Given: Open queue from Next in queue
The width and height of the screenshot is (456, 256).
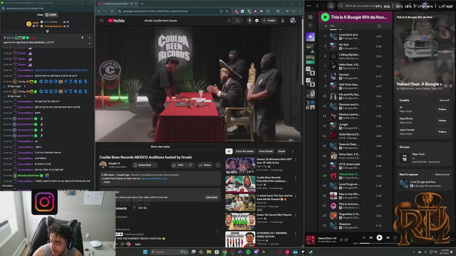Looking at the screenshot, I should pos(442,175).
